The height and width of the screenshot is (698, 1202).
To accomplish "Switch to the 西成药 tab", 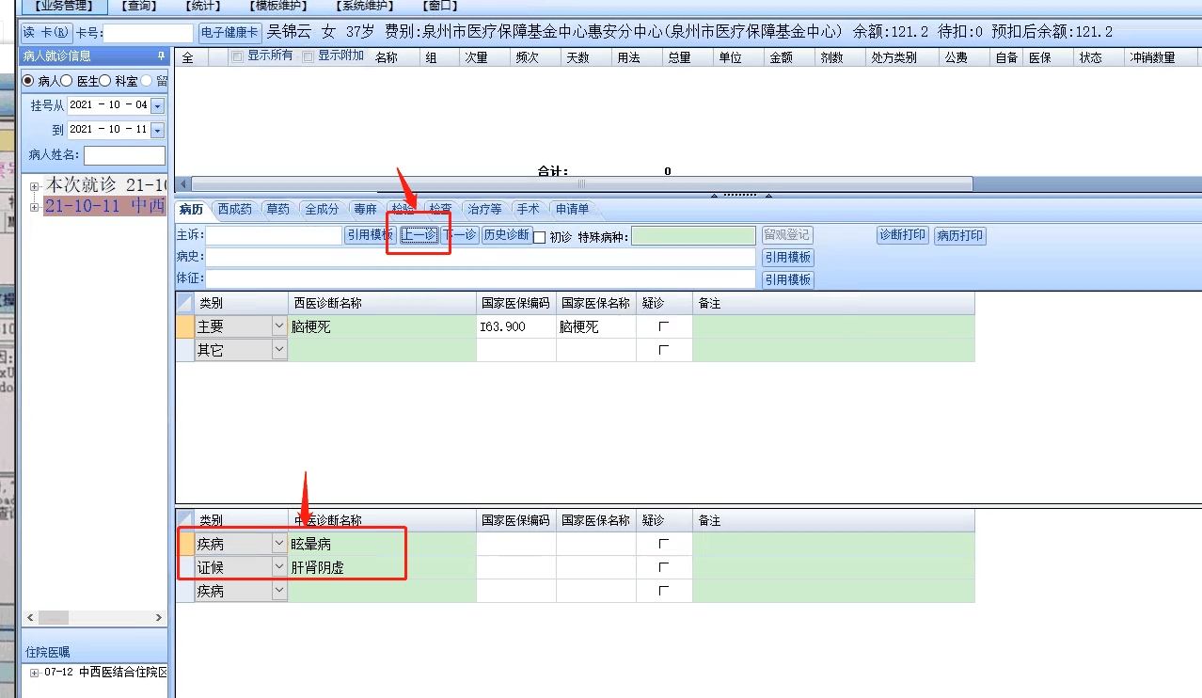I will tap(235, 210).
